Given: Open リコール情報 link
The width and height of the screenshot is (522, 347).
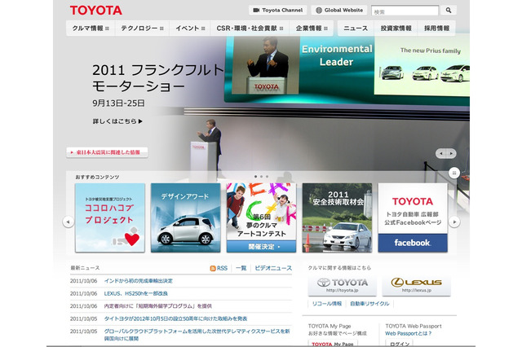Looking at the screenshot, I should click(327, 304).
